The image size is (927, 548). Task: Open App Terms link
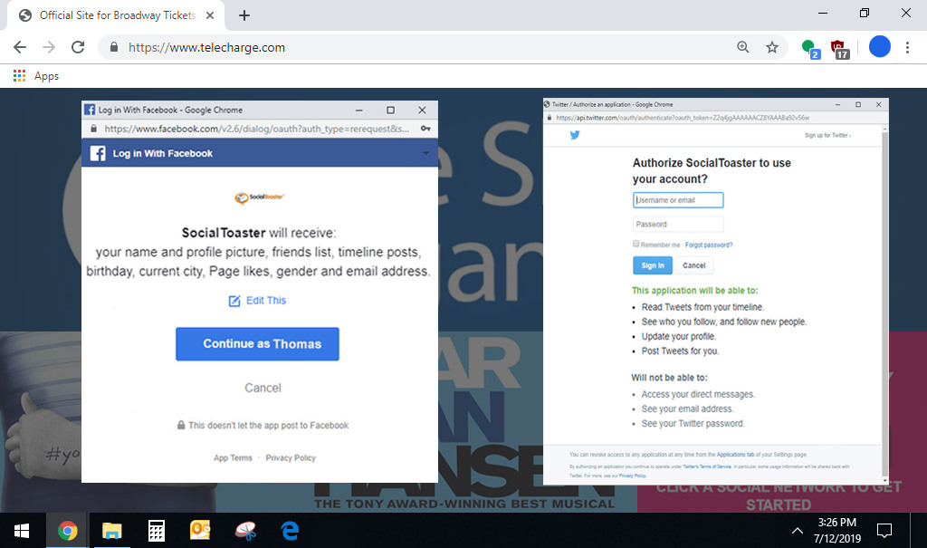pyautogui.click(x=233, y=458)
